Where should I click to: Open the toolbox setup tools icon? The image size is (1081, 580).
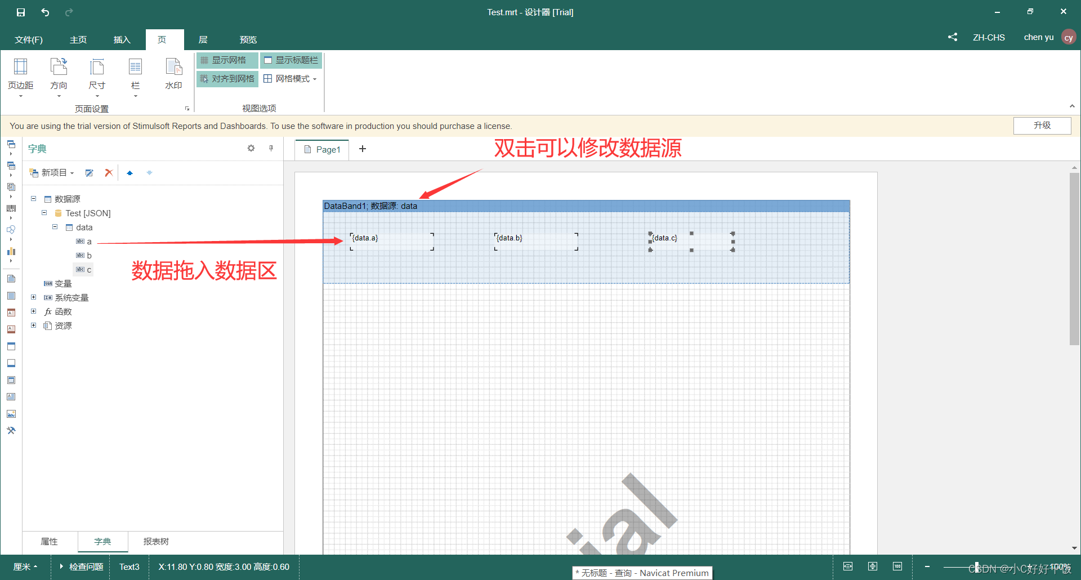tap(11, 431)
